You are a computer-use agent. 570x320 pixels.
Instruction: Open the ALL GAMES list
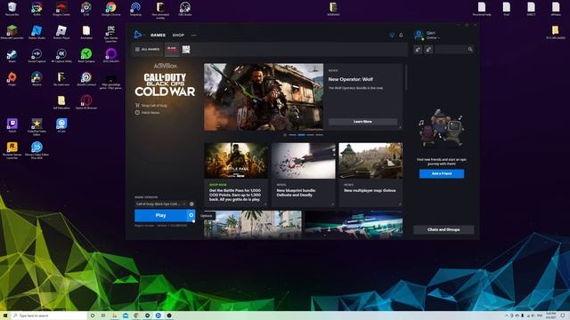[148, 50]
